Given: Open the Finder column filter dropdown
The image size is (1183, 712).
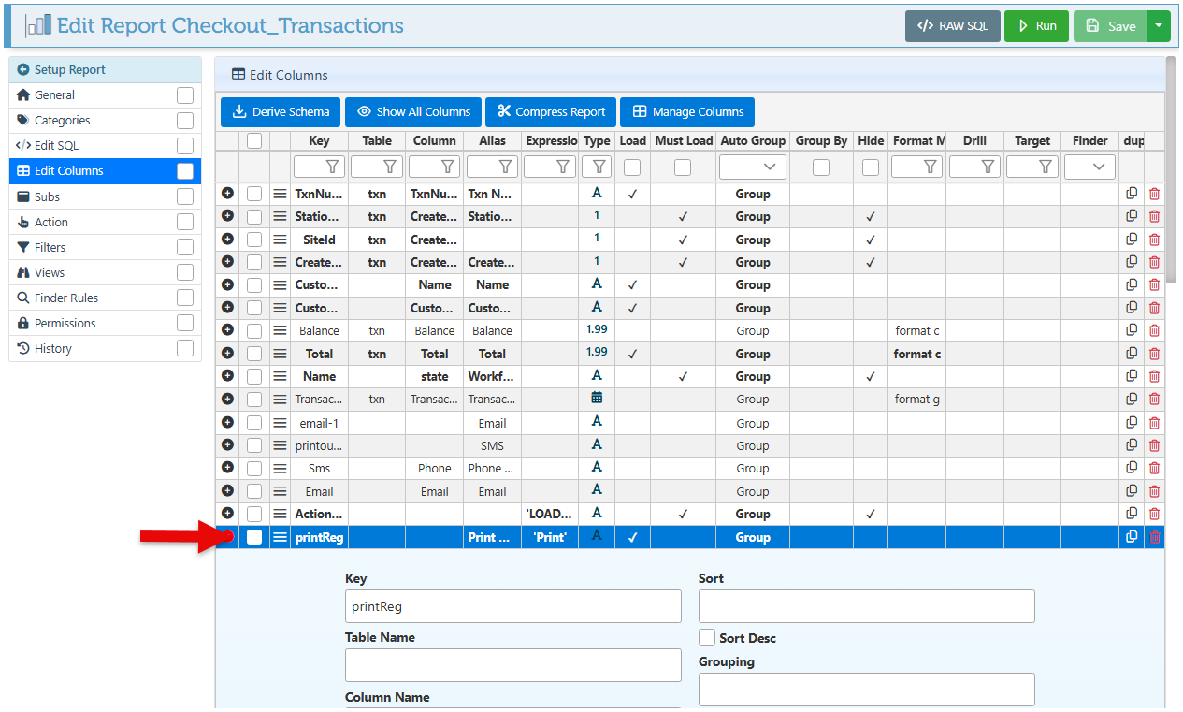Looking at the screenshot, I should [1089, 167].
